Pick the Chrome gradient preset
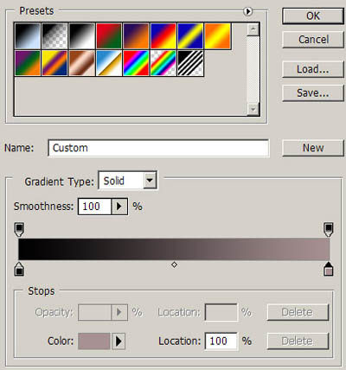 coord(109,63)
